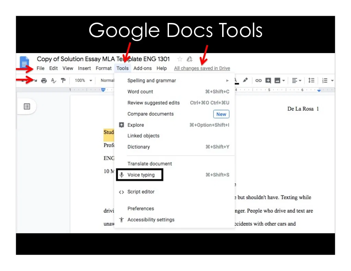Open the document outline panel
This screenshot has height=271, width=351.
pyautogui.click(x=27, y=106)
